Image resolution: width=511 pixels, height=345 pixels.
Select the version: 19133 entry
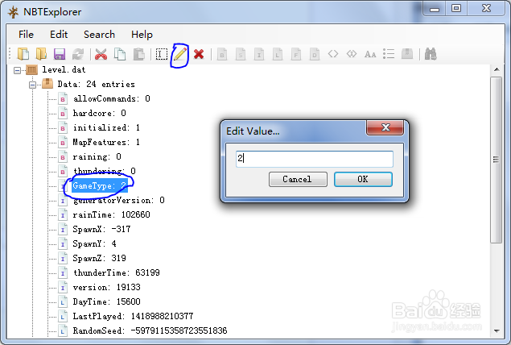106,287
